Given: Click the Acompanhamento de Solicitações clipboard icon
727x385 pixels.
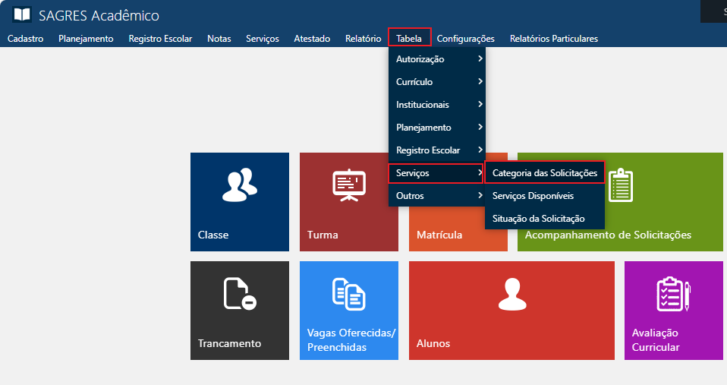Looking at the screenshot, I should pyautogui.click(x=620, y=185).
